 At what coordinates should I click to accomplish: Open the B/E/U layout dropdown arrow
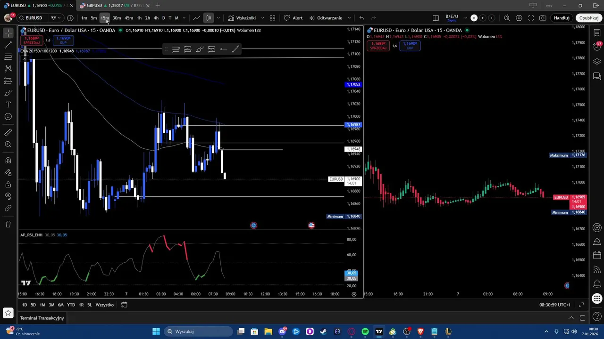(466, 18)
